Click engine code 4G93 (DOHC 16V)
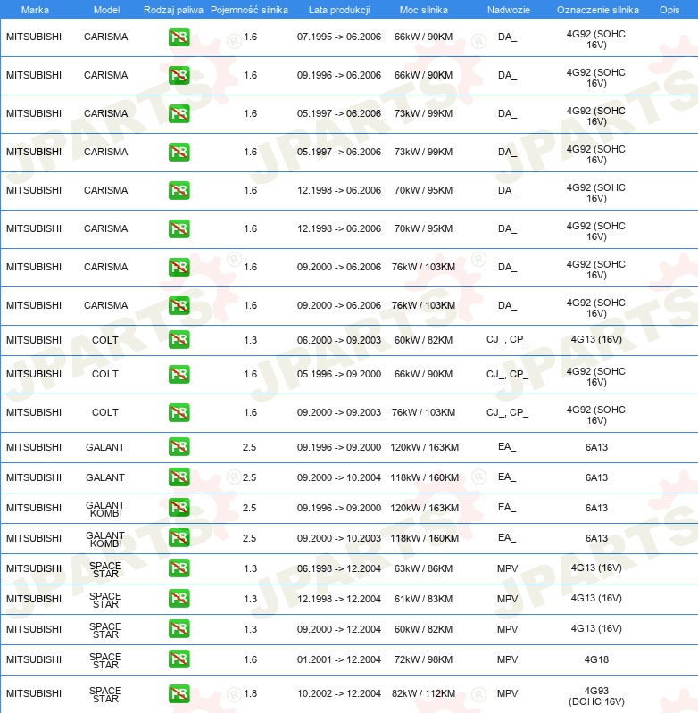Image resolution: width=698 pixels, height=713 pixels. (x=596, y=696)
